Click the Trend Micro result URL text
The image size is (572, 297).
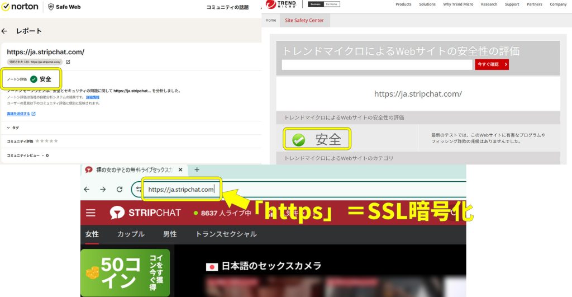tap(418, 94)
